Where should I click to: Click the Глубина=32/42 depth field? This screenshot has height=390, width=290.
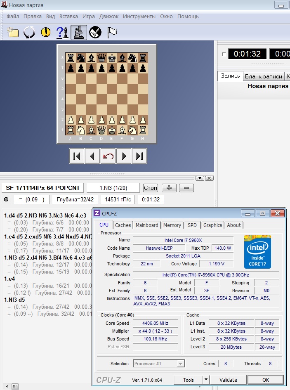(75, 199)
